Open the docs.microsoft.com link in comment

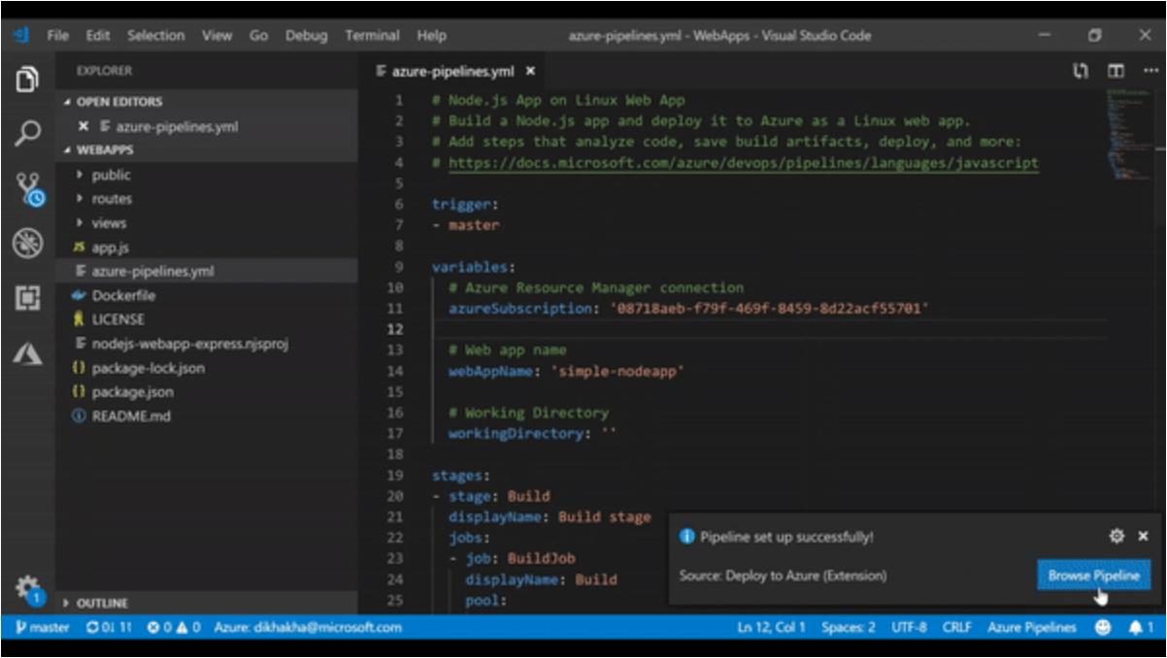(743, 163)
